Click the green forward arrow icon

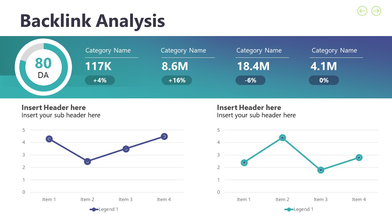[376, 11]
